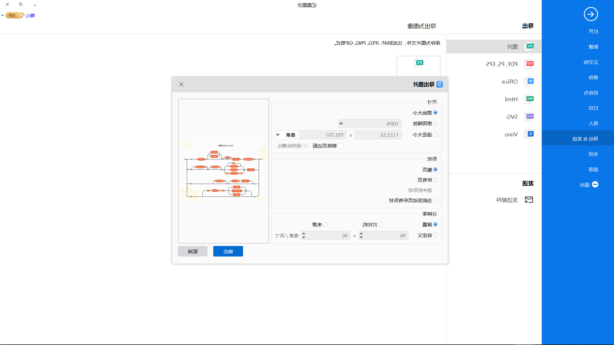Screen dimensions: 614x345
Task: Select the 打印机 resolution radio option
Action: (x=380, y=225)
